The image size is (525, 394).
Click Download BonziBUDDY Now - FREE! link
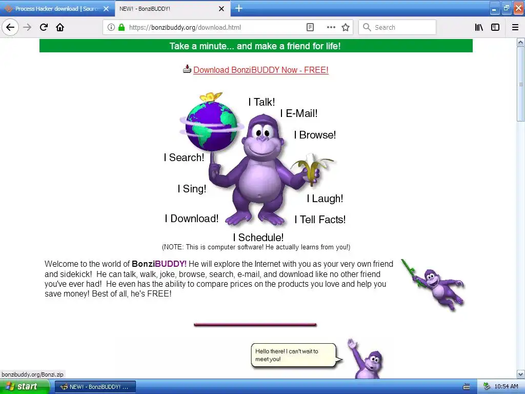pyautogui.click(x=261, y=70)
